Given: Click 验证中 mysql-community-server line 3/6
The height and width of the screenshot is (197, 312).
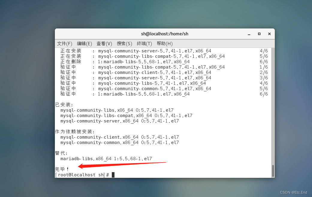Looking at the screenshot, I should [164, 78].
